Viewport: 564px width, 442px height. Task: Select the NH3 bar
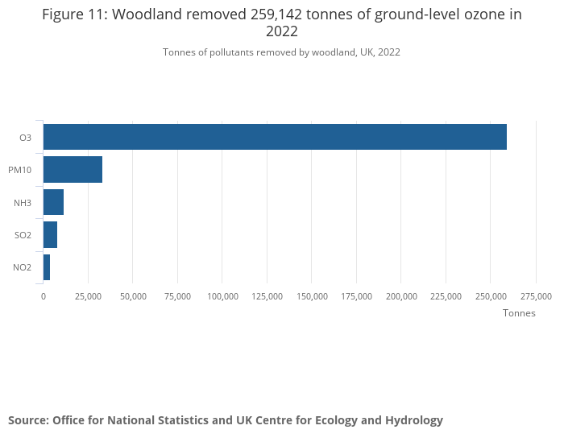point(53,202)
